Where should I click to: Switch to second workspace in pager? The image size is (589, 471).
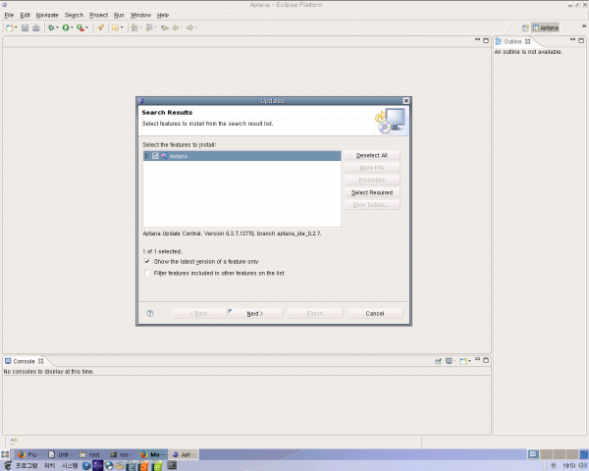coord(546,454)
